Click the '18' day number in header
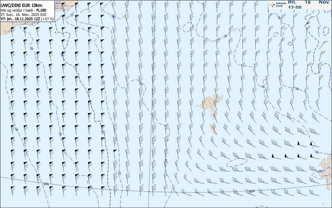 308,2
